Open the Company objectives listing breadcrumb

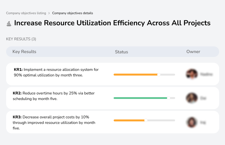tap(26, 13)
